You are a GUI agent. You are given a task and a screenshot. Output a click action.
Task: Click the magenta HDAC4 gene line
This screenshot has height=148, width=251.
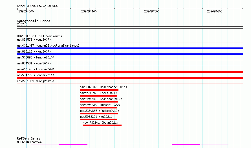point(130,144)
